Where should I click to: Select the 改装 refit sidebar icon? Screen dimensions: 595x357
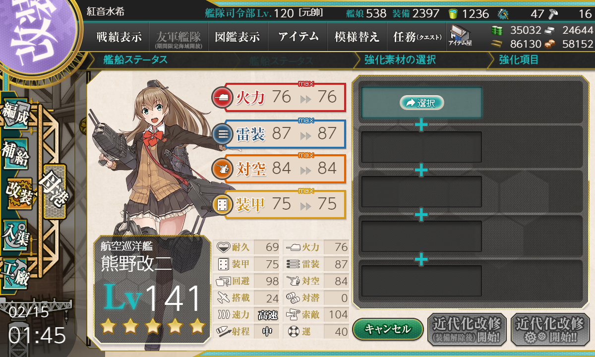click(x=19, y=193)
